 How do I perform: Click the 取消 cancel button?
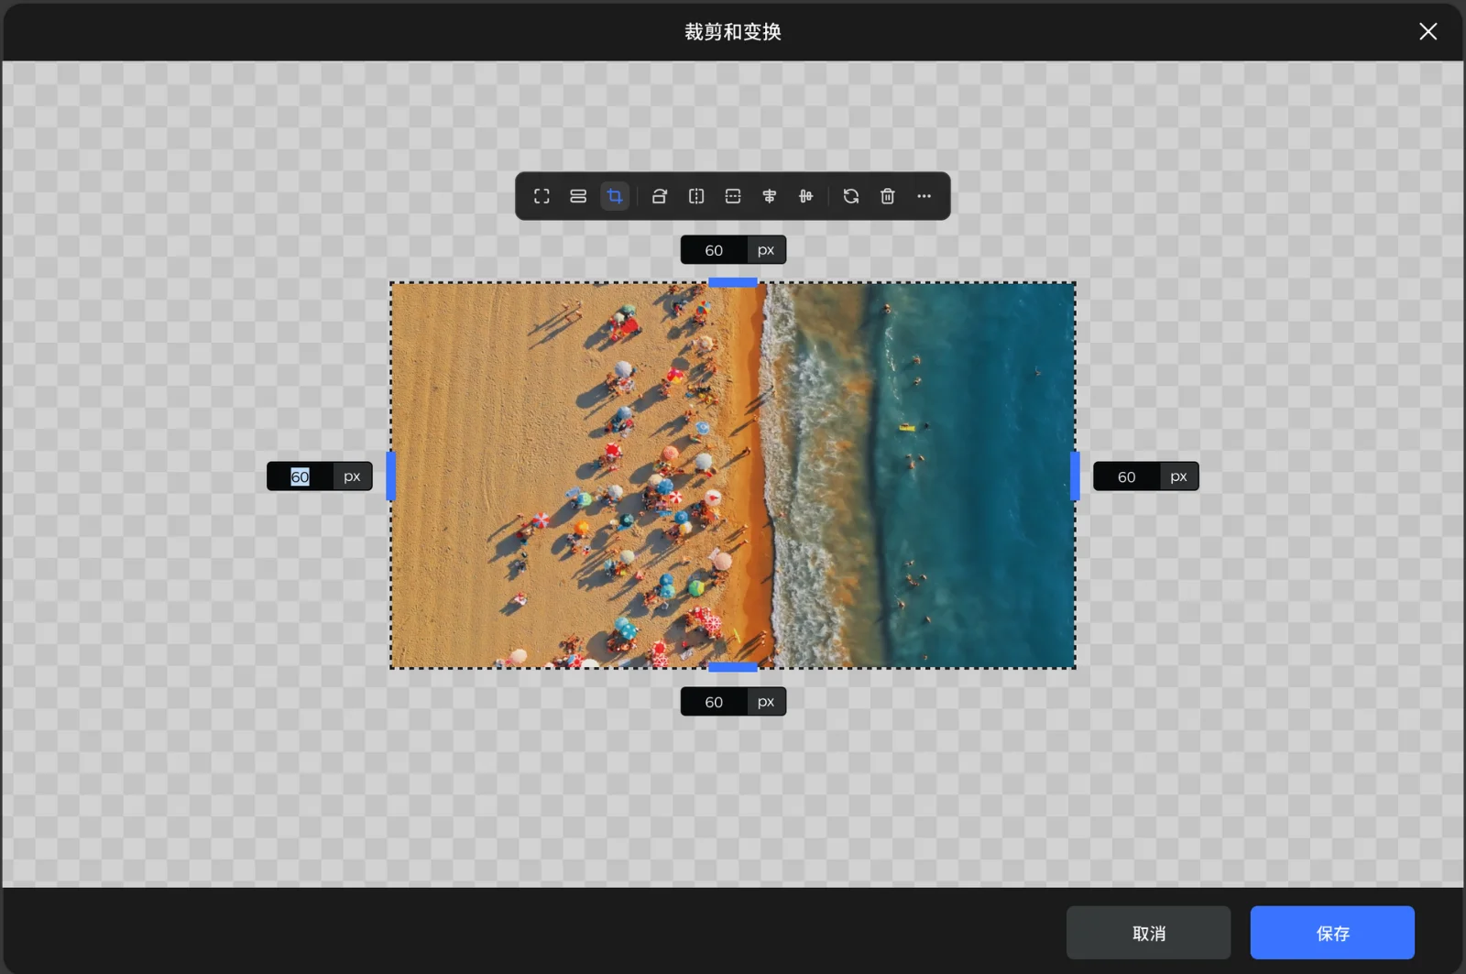click(x=1148, y=933)
